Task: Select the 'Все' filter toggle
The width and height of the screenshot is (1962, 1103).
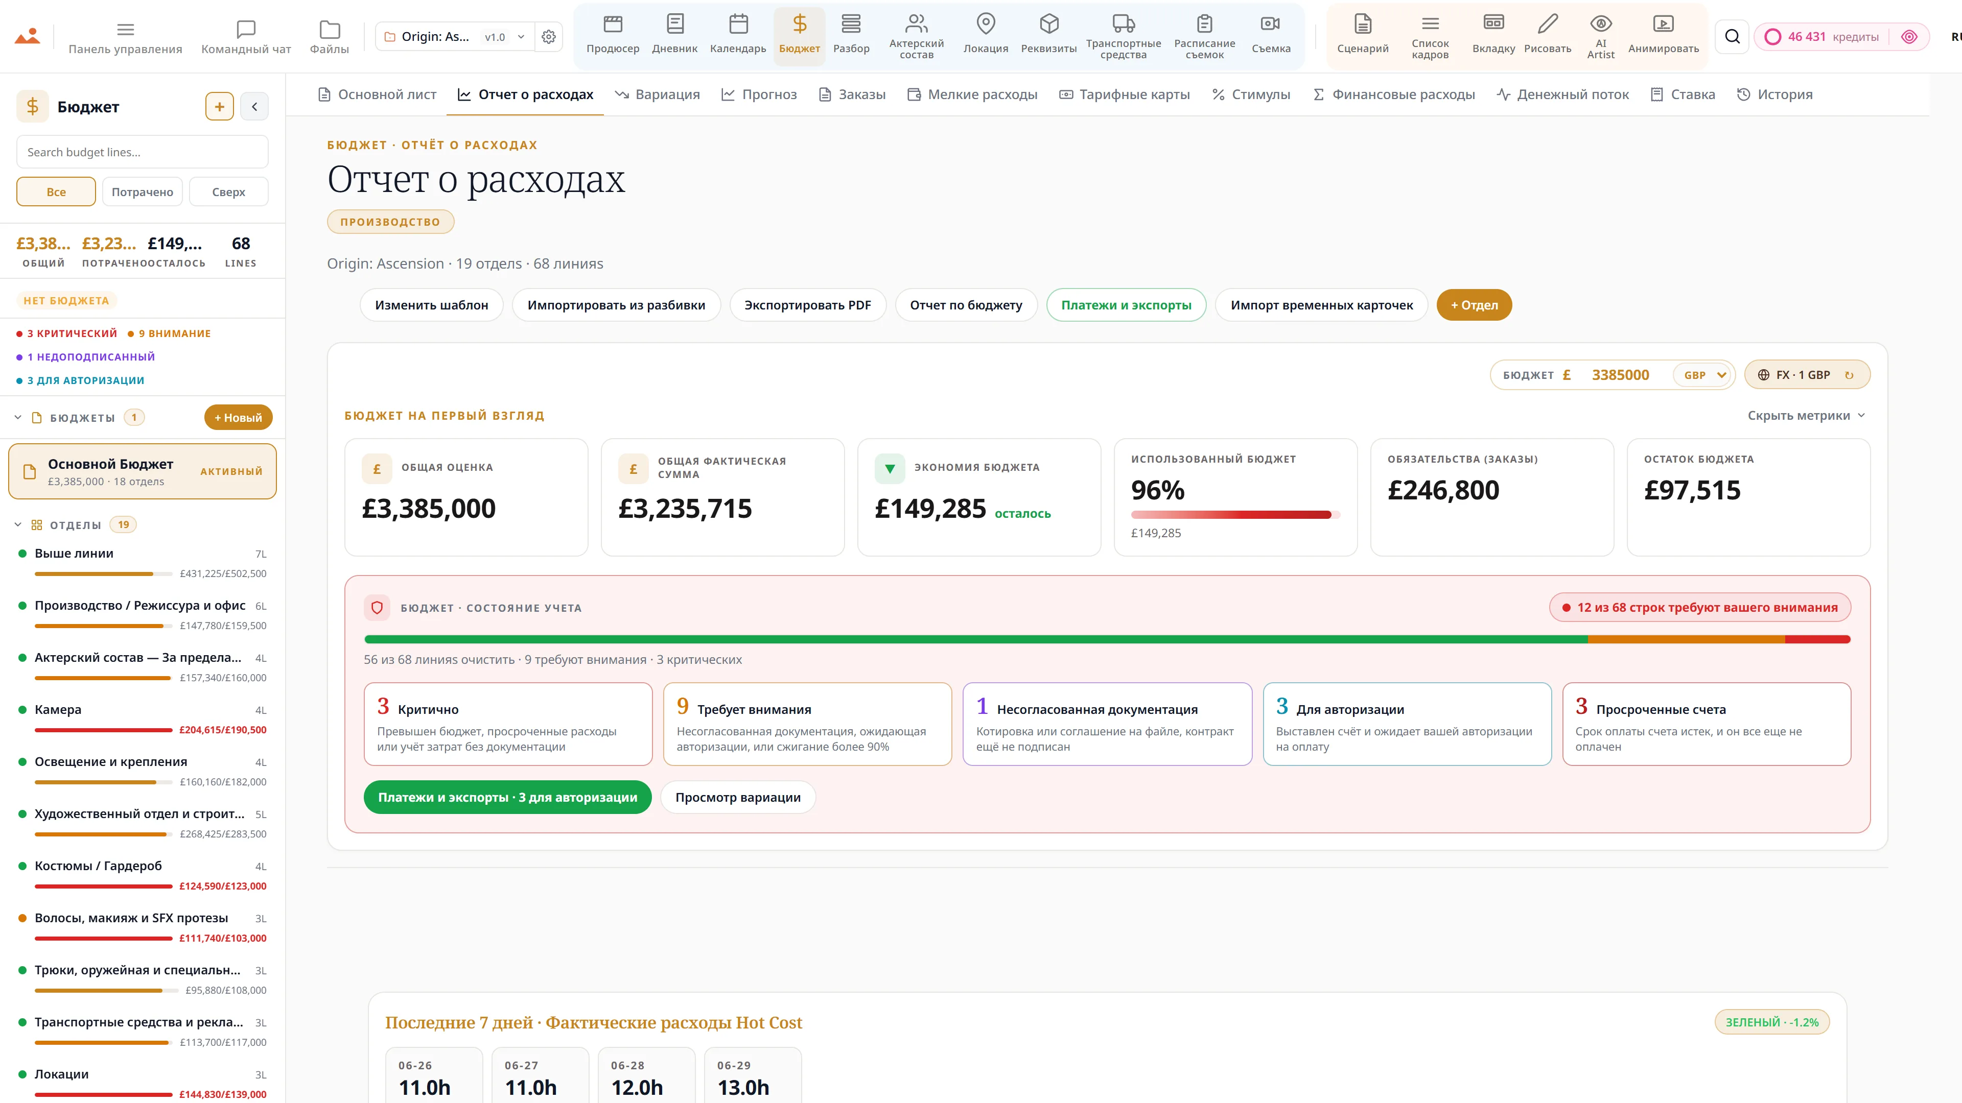Action: click(x=56, y=192)
